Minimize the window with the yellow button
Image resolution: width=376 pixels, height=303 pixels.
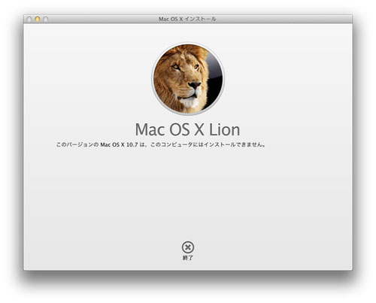[38, 19]
